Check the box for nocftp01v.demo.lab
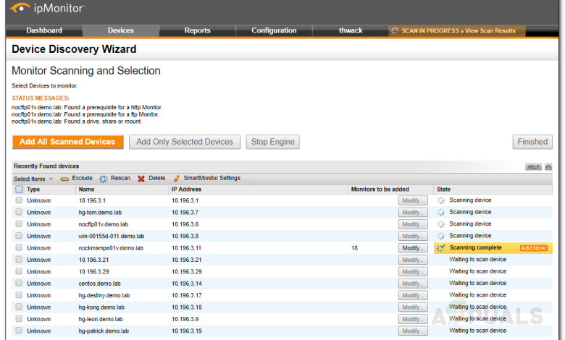Image resolution: width=565 pixels, height=340 pixels. [x=19, y=224]
